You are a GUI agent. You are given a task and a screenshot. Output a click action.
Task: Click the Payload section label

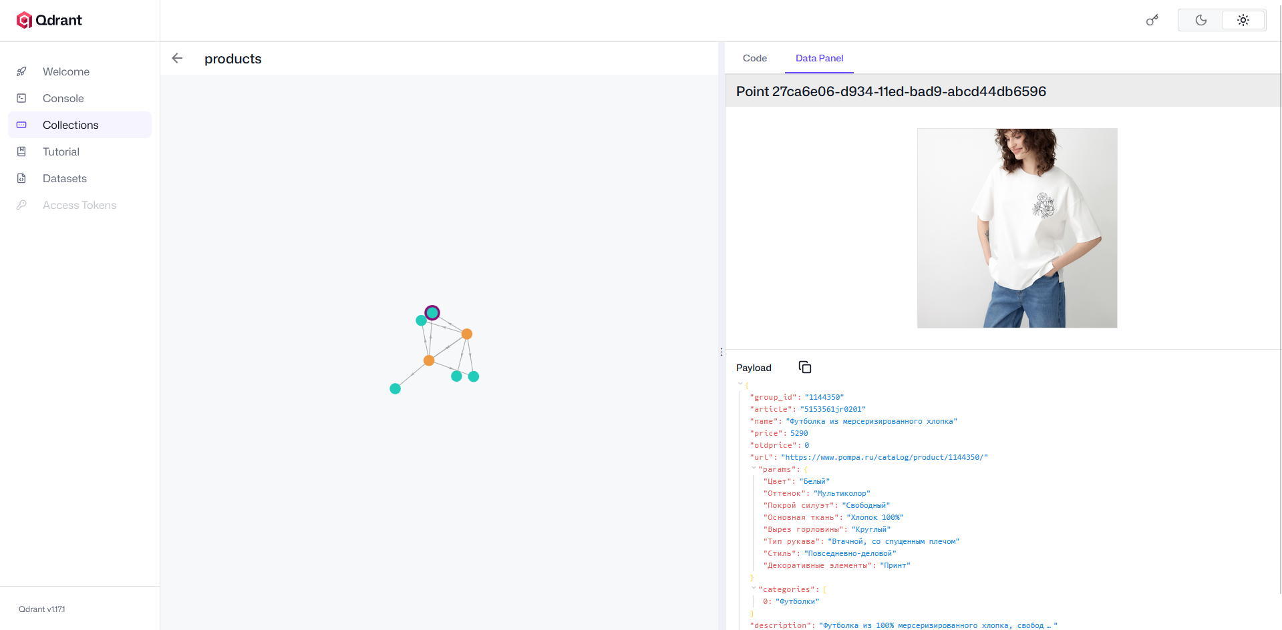tap(754, 368)
